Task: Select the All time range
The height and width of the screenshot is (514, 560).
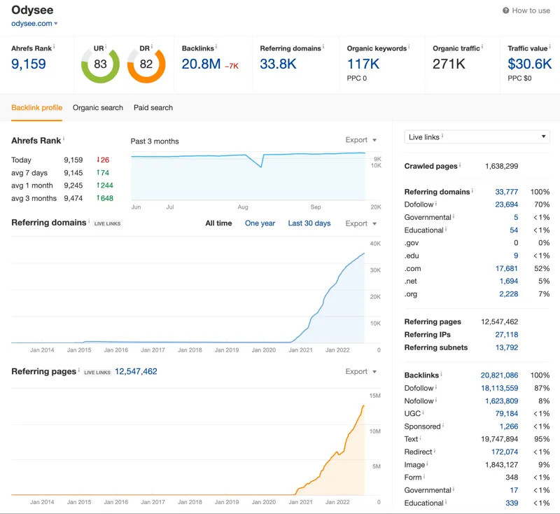Action: tap(218, 223)
